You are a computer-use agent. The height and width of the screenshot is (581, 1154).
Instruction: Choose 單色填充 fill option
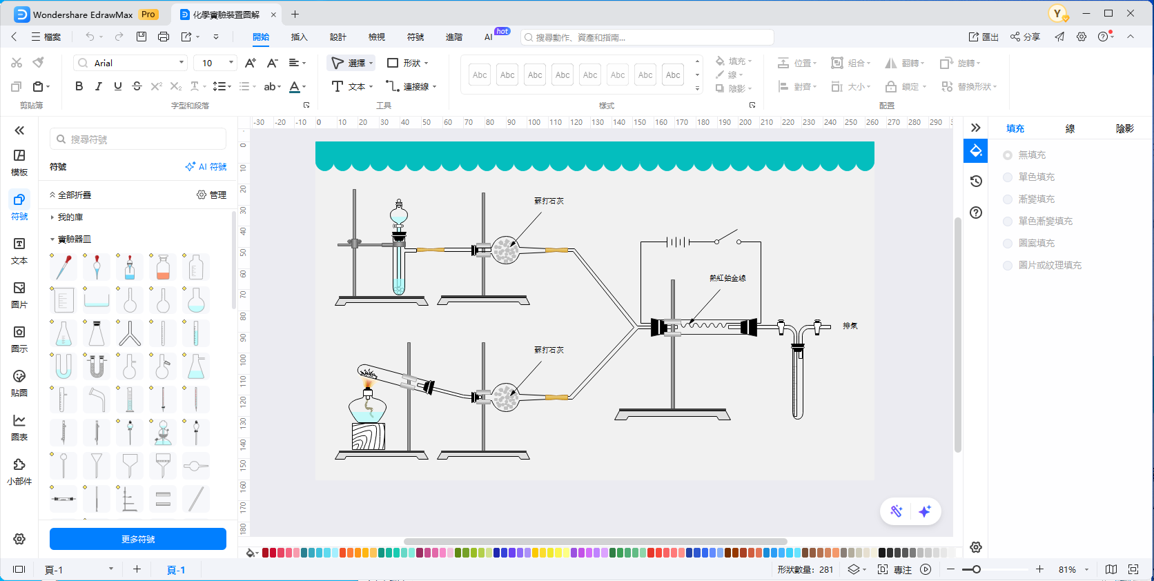[1008, 177]
